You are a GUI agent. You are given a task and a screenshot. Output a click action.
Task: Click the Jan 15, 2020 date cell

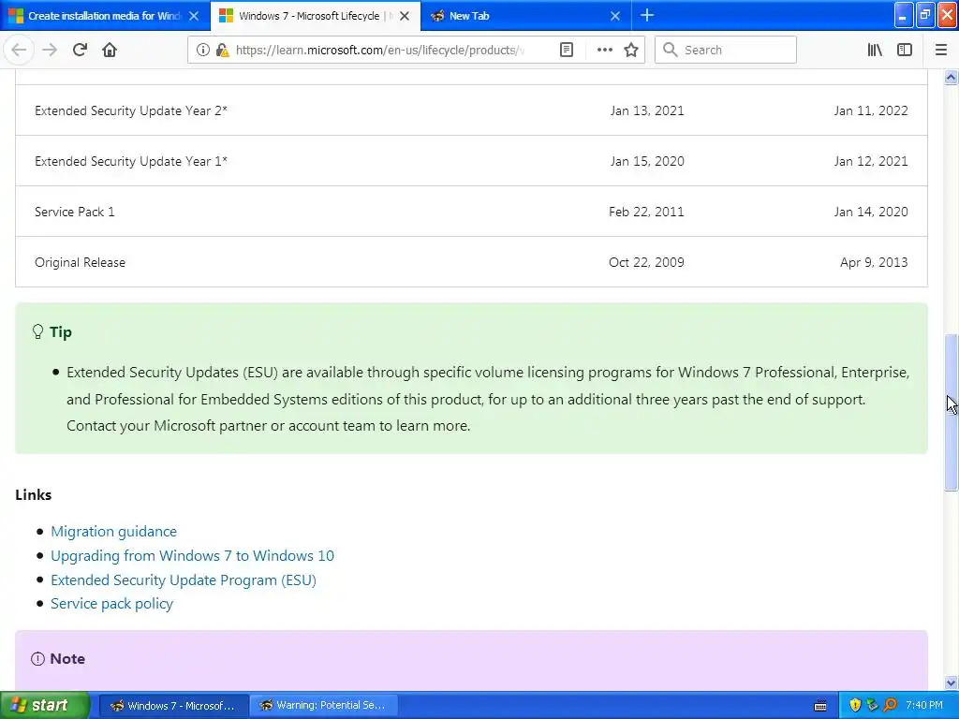[x=647, y=161]
